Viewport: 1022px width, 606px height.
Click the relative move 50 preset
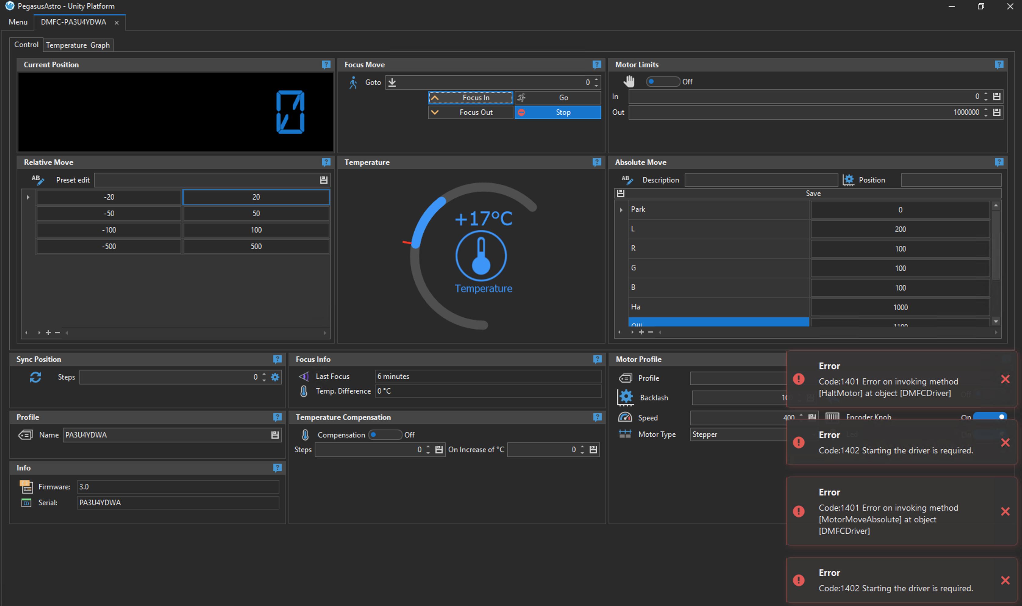coord(256,214)
